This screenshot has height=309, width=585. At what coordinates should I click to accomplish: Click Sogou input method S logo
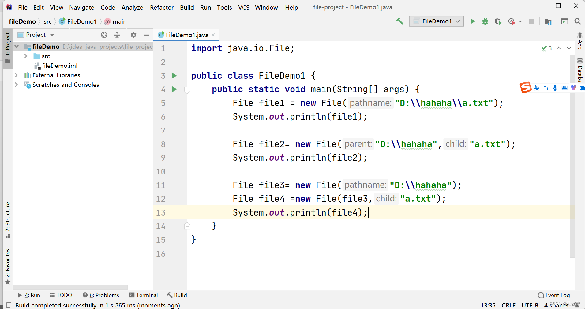[526, 88]
